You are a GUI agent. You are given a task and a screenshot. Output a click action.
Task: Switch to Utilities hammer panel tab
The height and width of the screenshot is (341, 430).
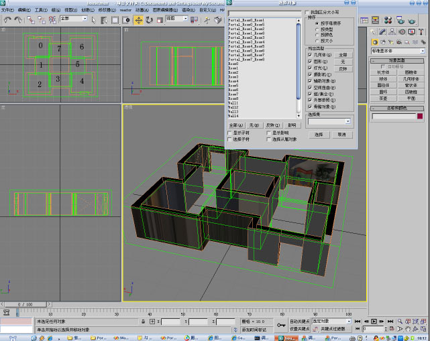coord(421,32)
